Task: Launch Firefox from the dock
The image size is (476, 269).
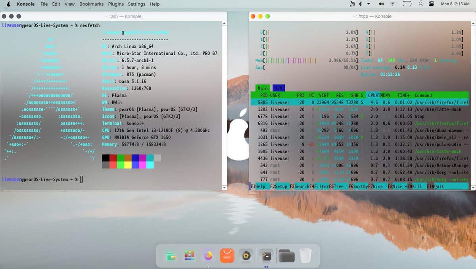Action: tap(208, 256)
